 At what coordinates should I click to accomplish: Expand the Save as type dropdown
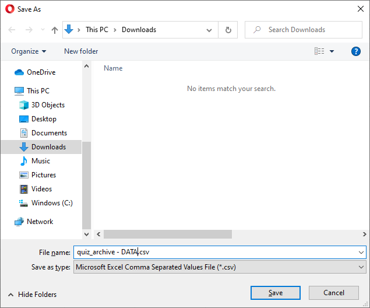[360, 267]
